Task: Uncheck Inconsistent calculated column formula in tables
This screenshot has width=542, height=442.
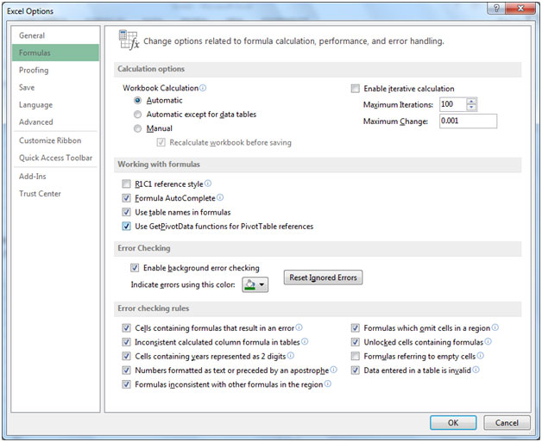Action: point(127,342)
